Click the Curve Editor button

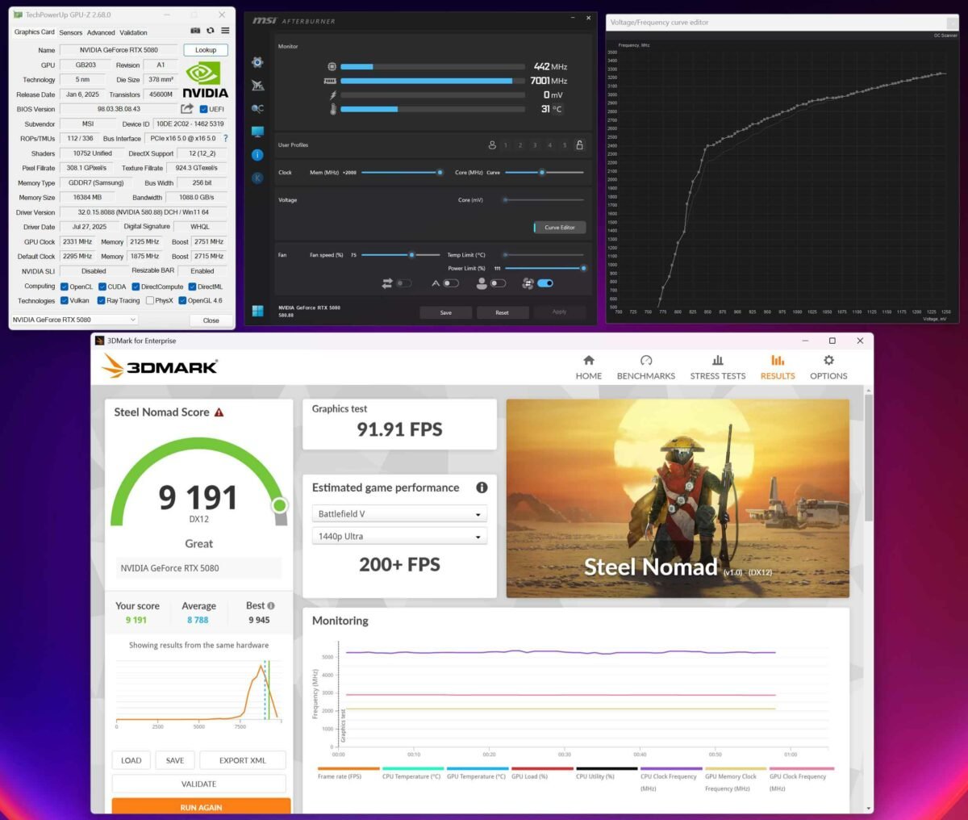[559, 228]
